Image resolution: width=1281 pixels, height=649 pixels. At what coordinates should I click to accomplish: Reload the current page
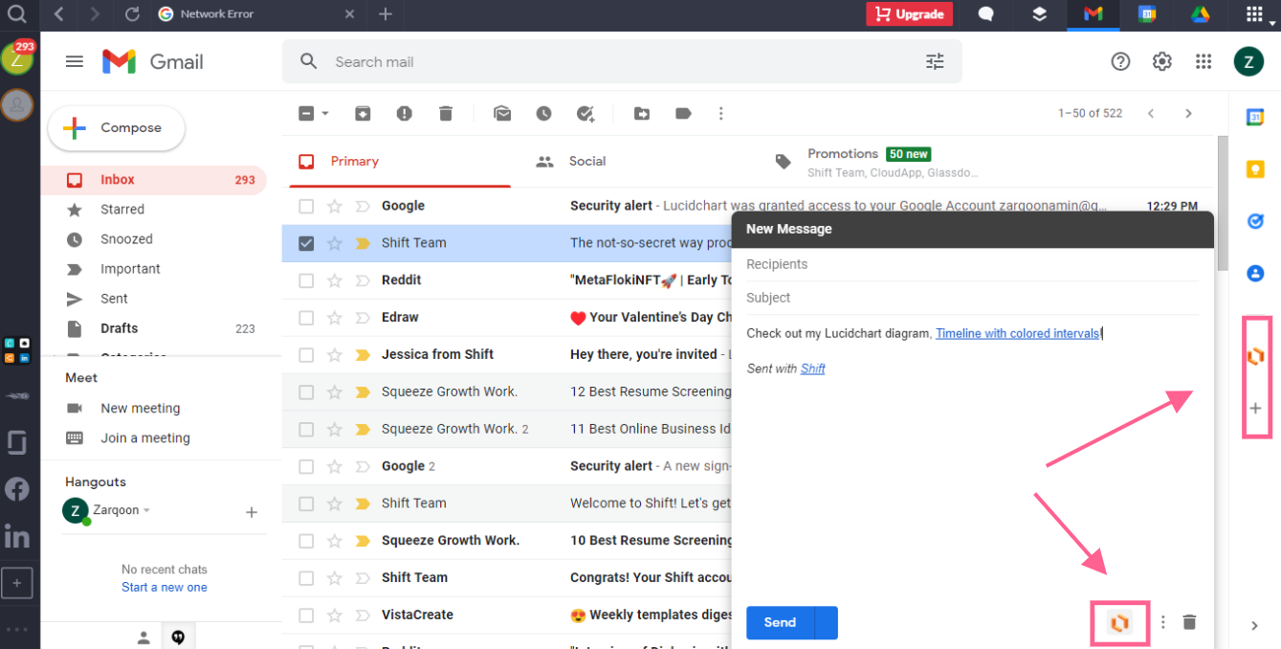coord(132,13)
